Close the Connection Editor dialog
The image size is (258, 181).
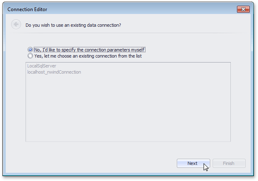click(243, 9)
